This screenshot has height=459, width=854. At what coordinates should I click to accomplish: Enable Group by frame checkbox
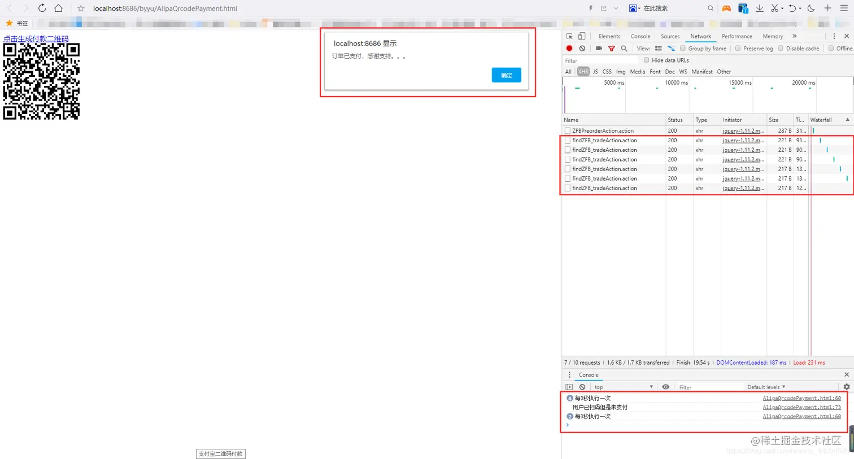click(x=683, y=49)
